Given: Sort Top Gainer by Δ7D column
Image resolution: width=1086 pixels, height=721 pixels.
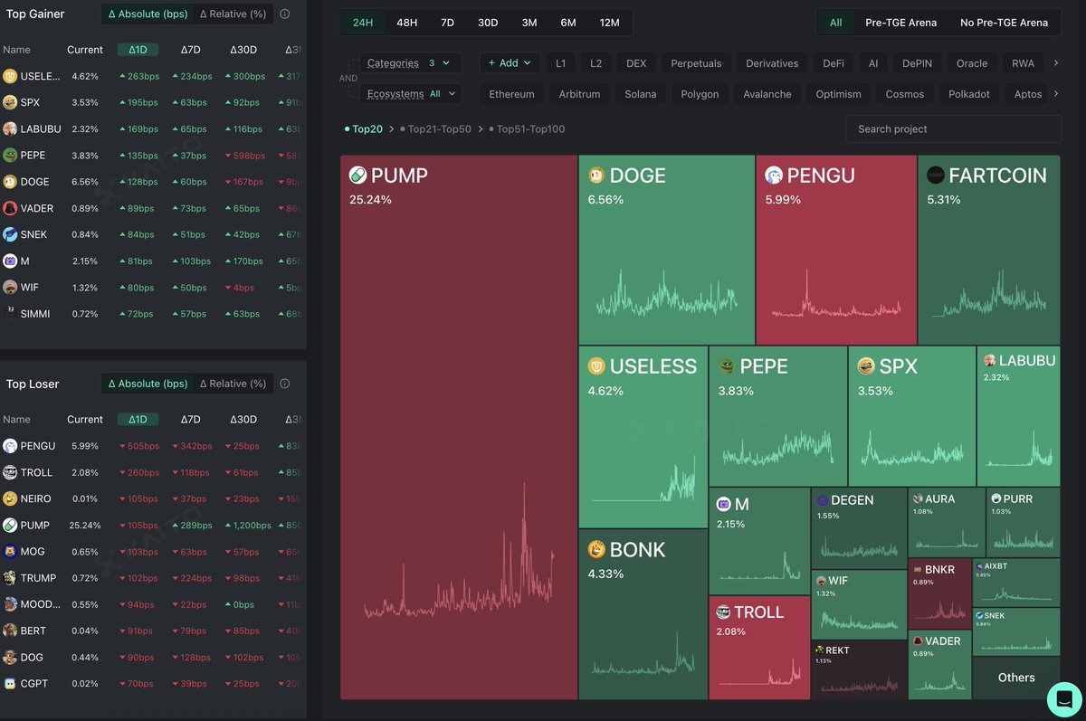Looking at the screenshot, I should click(x=190, y=50).
